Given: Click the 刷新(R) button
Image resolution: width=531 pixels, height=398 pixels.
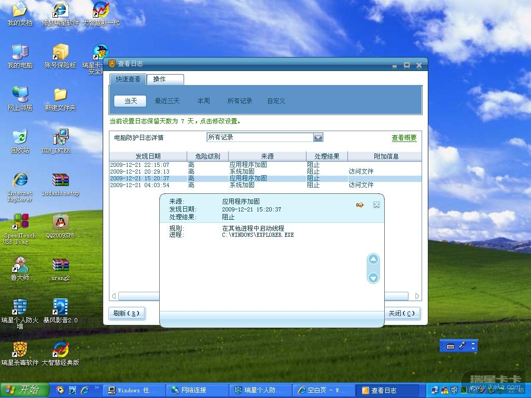Looking at the screenshot, I should point(127,314).
